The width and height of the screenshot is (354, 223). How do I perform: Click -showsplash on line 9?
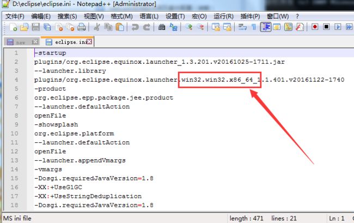(x=56, y=124)
